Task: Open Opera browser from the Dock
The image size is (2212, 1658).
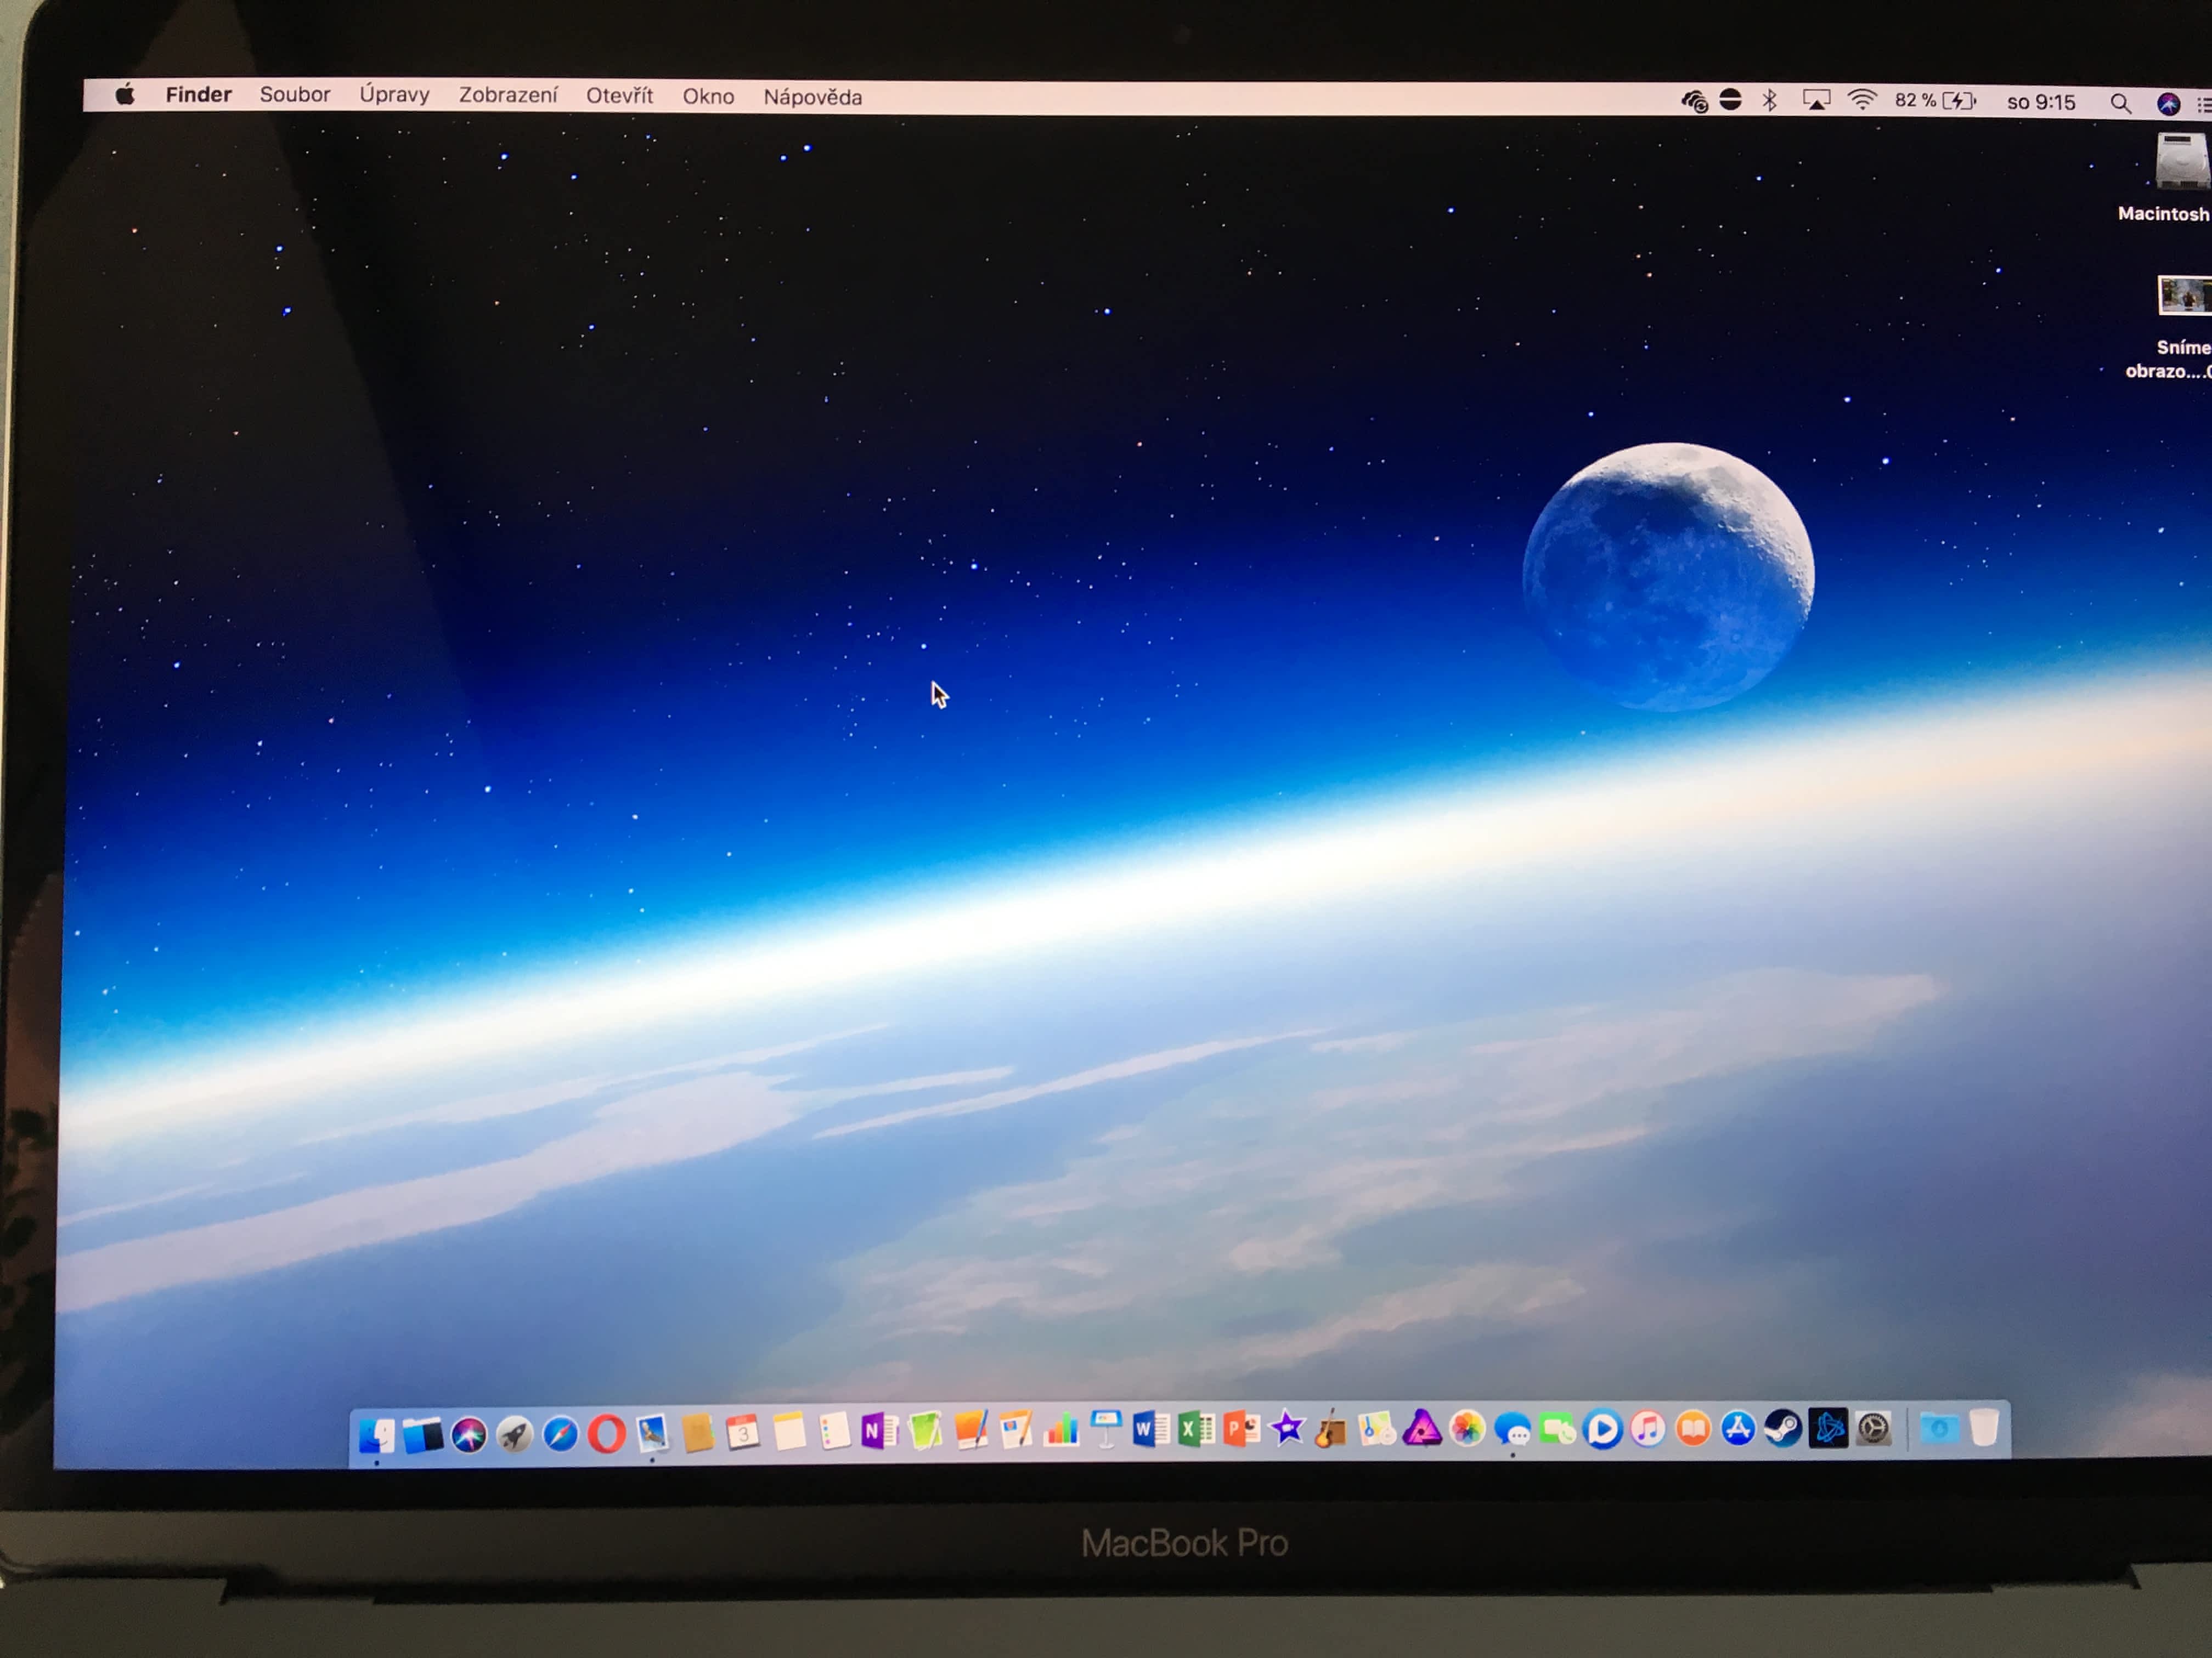Action: 606,1434
